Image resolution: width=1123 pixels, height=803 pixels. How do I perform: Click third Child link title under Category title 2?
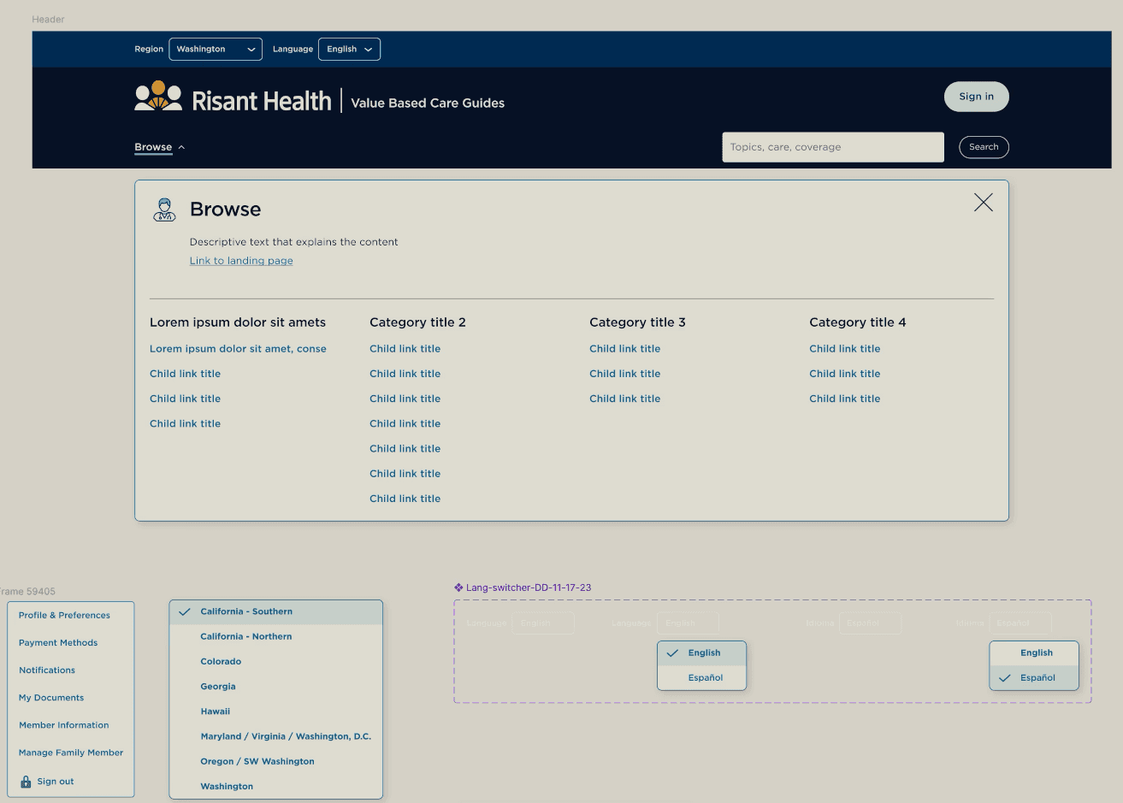point(405,399)
